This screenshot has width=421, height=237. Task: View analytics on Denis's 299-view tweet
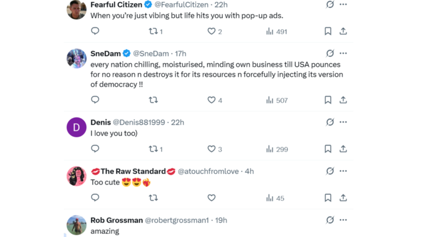point(277,149)
